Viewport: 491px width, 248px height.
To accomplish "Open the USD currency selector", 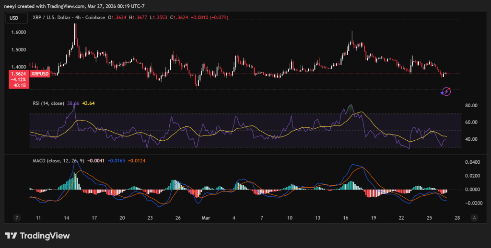I will pos(14,18).
